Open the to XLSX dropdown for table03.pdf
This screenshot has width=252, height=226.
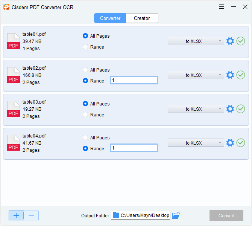pyautogui.click(x=196, y=109)
